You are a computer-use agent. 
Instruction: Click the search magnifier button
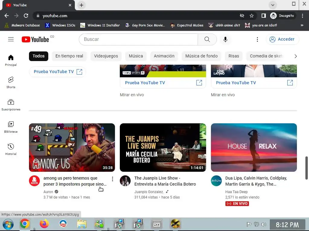point(207,39)
